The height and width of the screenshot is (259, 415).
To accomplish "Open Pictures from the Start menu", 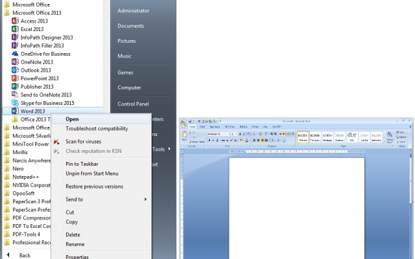I will click(x=127, y=41).
